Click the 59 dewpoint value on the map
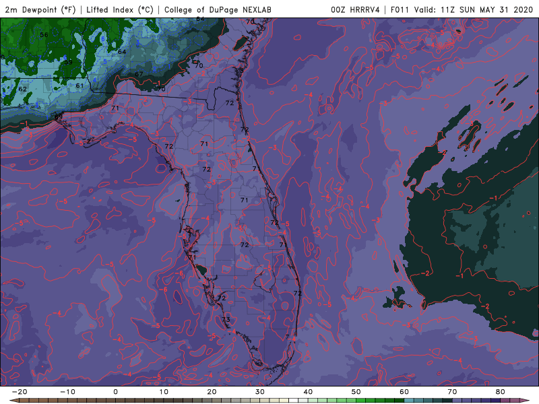539x404 pixels. tap(69, 62)
